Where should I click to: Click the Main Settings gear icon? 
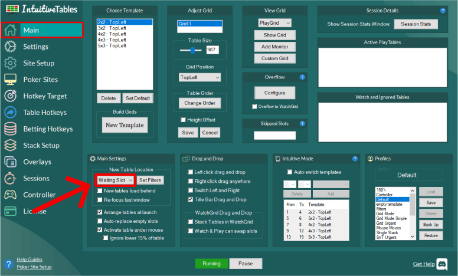93,159
